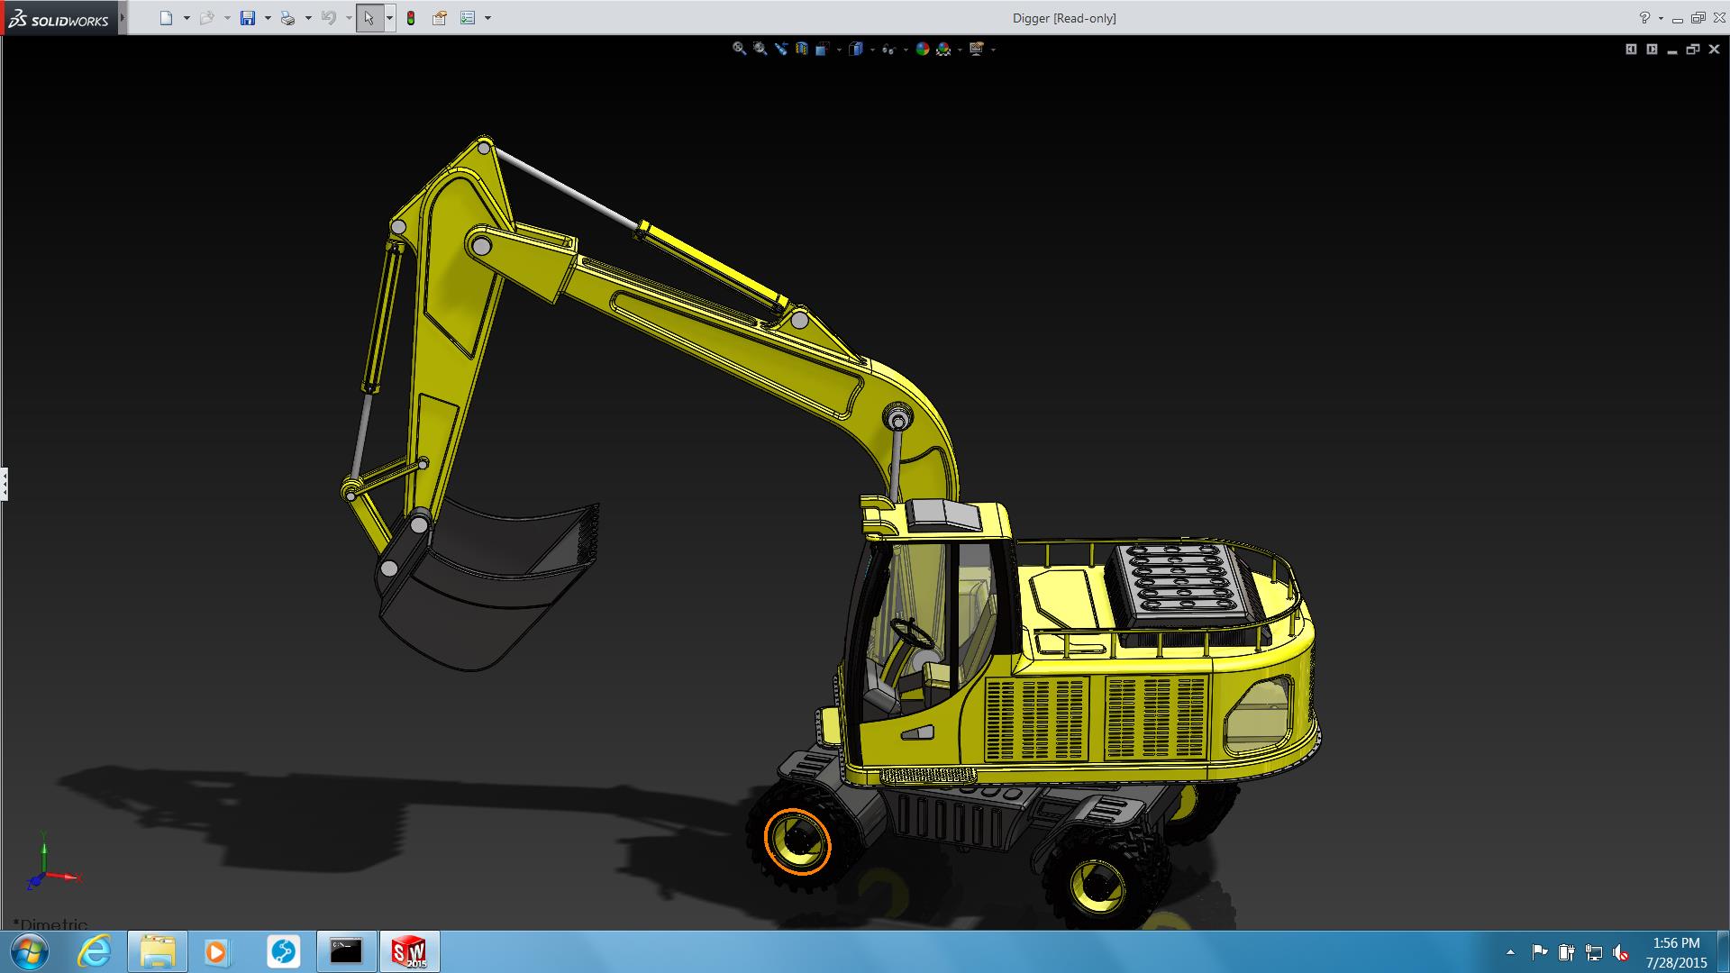
Task: Activate the Section View tool
Action: [802, 50]
